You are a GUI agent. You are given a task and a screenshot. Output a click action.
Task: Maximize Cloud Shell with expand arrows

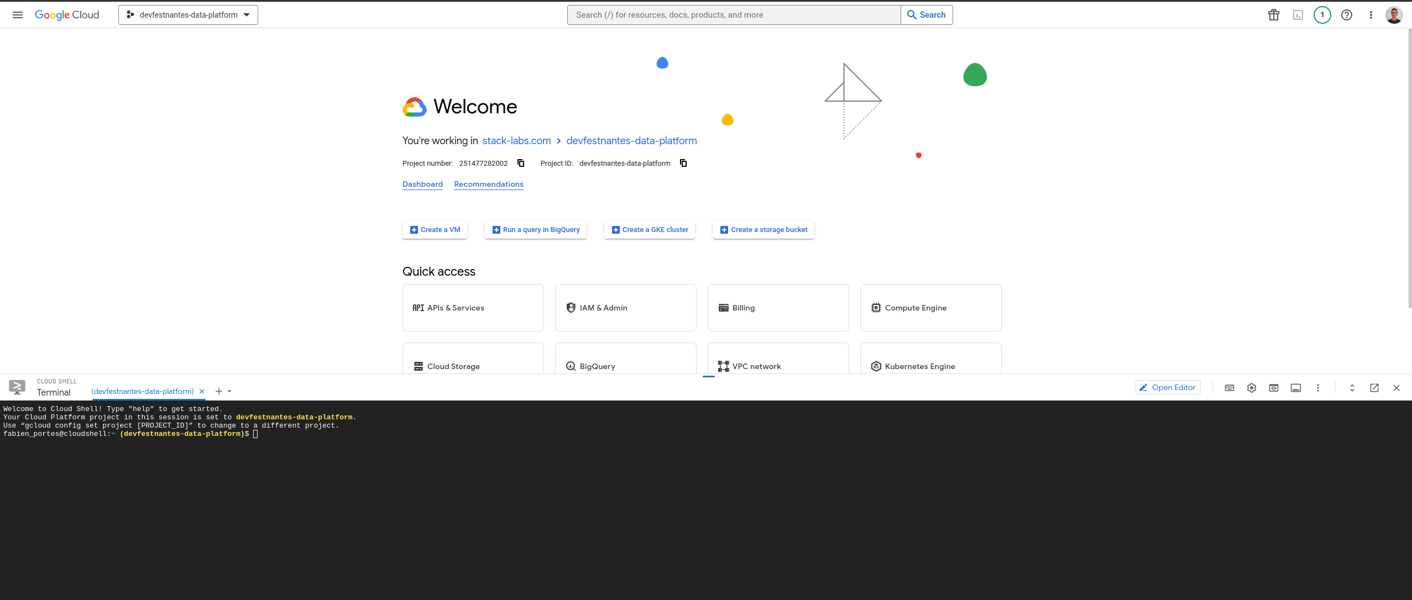(x=1352, y=388)
